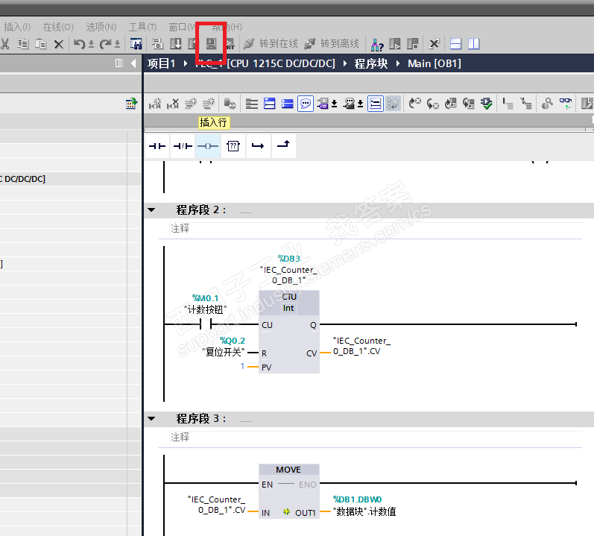Split editor space vertically icon
Screen dimensions: 594x536
tap(473, 44)
